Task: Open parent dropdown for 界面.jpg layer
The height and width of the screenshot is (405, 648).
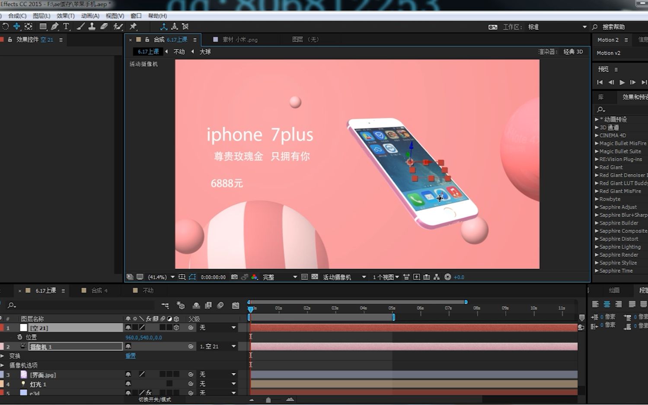Action: coord(218,374)
